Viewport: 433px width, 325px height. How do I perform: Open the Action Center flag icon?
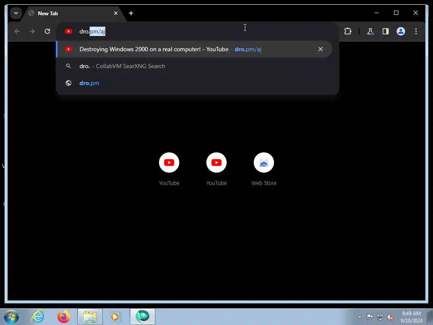(370, 317)
